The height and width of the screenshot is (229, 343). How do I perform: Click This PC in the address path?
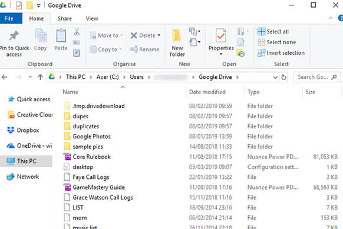pyautogui.click(x=75, y=77)
